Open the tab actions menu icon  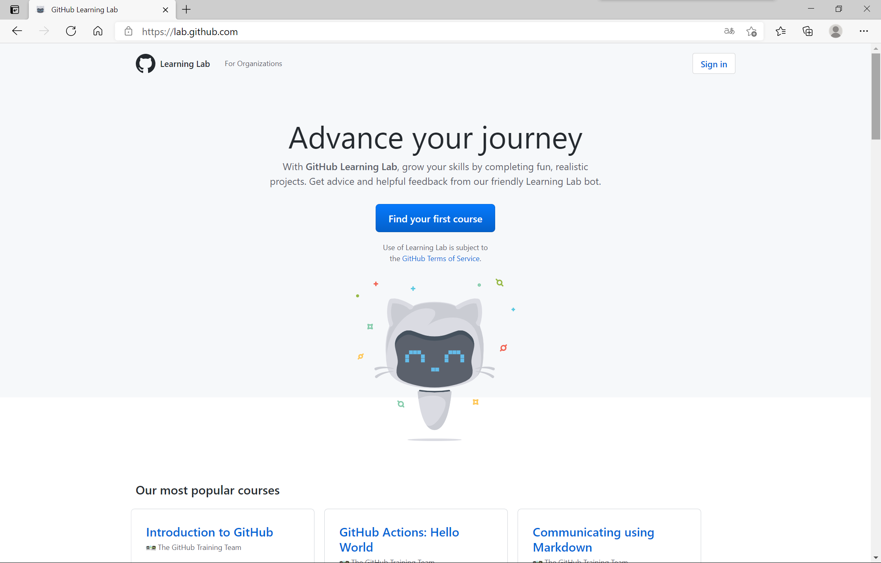15,9
